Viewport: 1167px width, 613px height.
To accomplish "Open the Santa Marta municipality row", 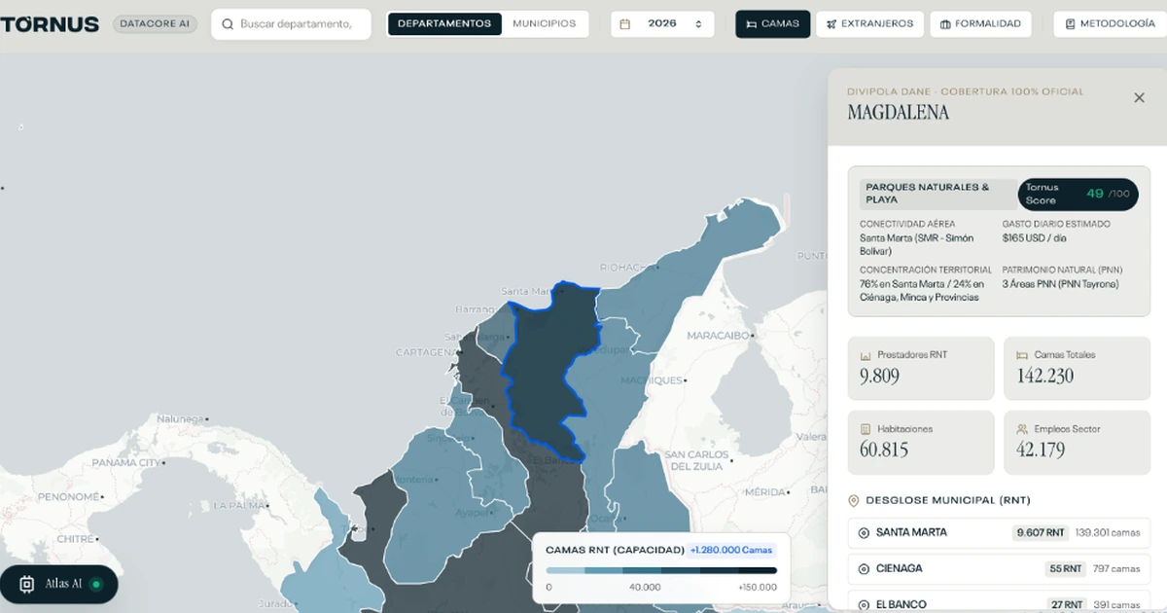I will 999,533.
